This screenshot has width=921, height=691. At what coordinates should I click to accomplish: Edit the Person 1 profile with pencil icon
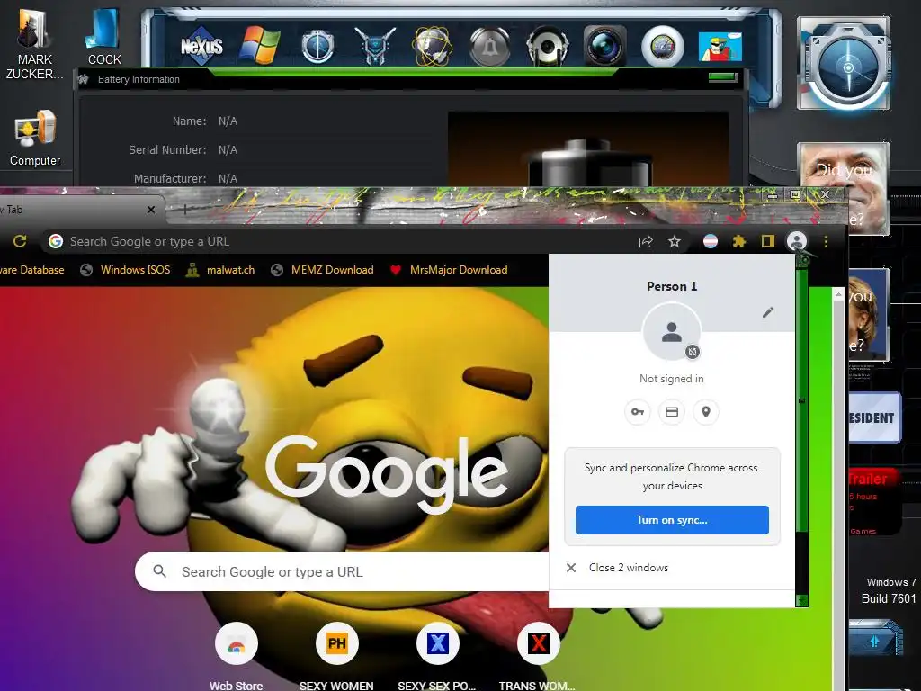pyautogui.click(x=768, y=312)
